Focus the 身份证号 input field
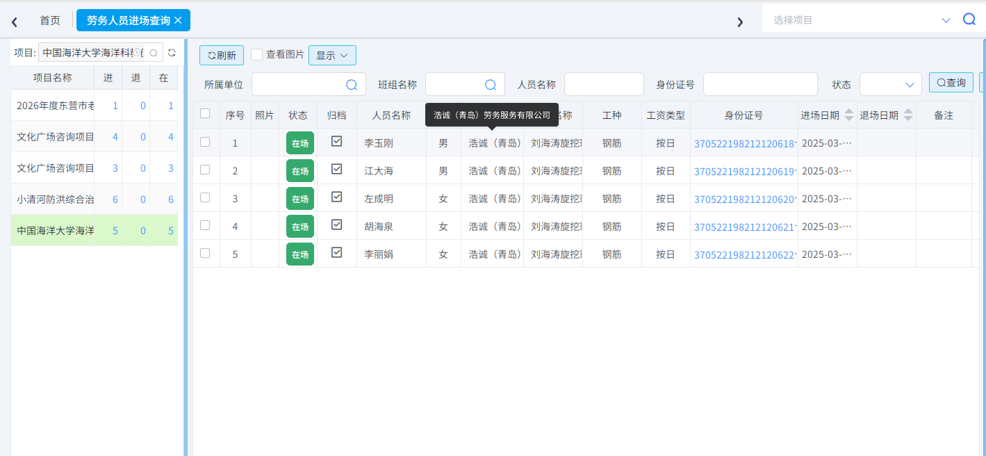The width and height of the screenshot is (986, 456). 760,84
